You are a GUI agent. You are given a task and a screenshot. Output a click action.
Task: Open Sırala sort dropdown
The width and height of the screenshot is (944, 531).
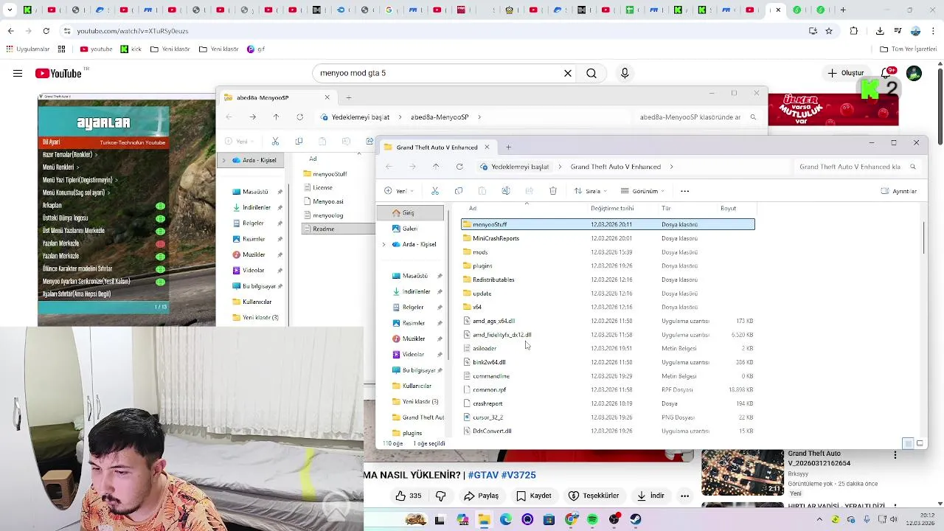[592, 191]
